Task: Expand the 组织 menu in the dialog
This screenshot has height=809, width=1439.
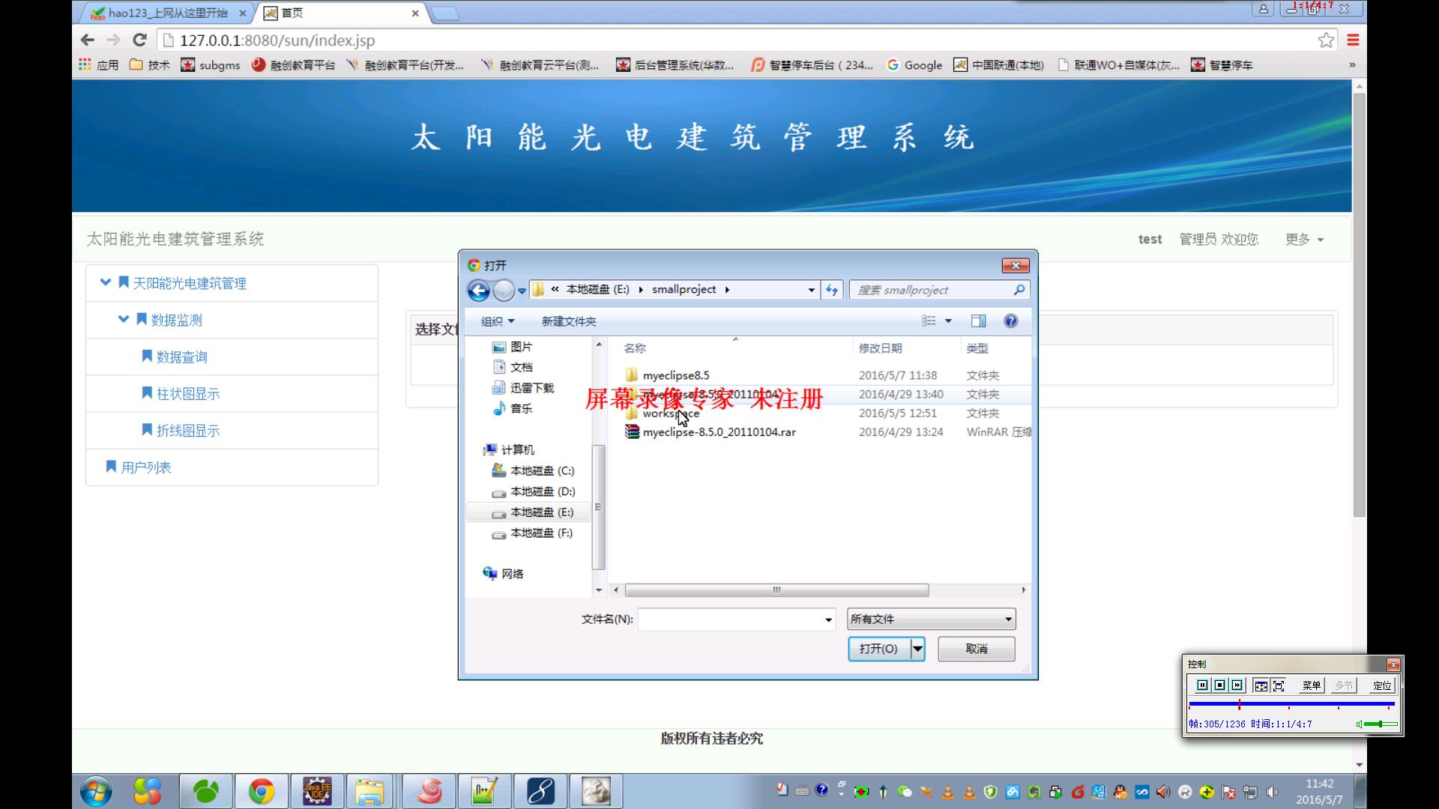Action: click(x=498, y=321)
